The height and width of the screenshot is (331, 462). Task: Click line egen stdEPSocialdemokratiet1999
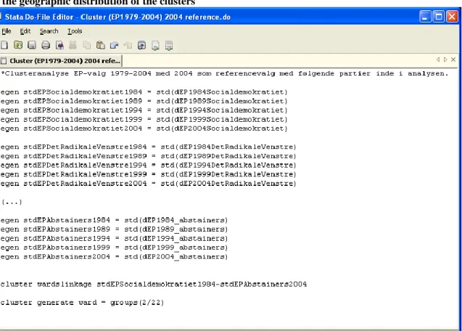pos(144,120)
